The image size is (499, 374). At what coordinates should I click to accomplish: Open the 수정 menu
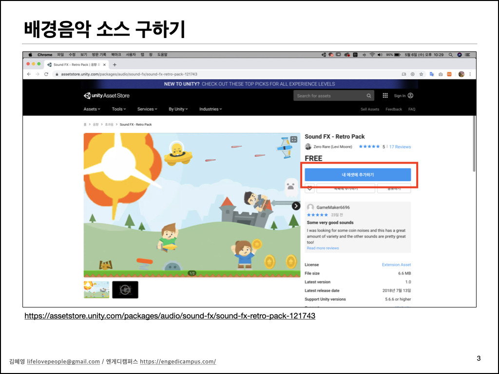coord(72,55)
